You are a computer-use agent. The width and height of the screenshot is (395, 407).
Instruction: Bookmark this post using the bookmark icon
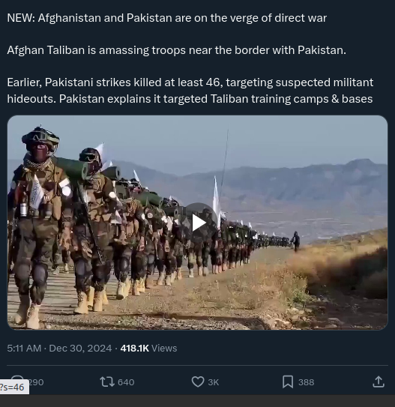point(288,382)
